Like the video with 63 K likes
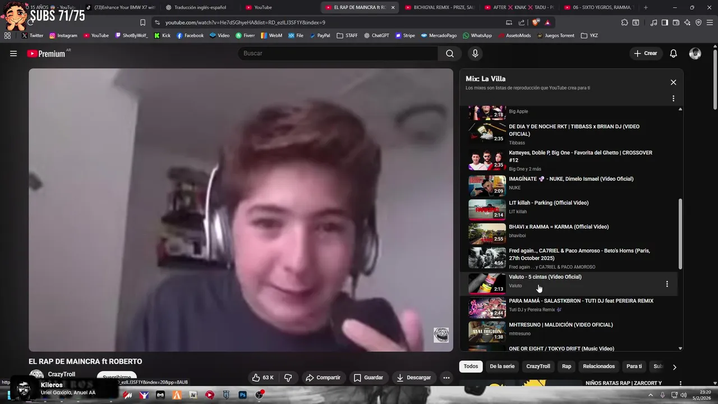Screen dimensions: 718x404 pyautogui.click(x=262, y=378)
